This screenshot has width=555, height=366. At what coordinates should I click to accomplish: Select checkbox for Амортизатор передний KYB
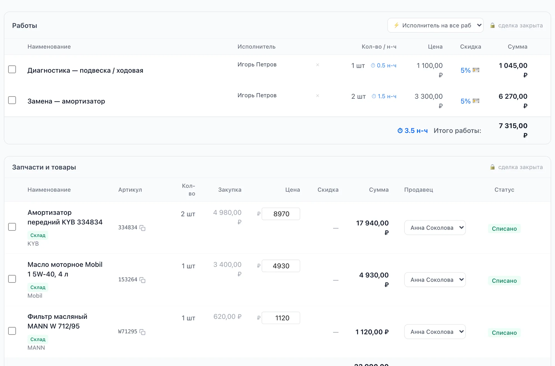pyautogui.click(x=12, y=227)
